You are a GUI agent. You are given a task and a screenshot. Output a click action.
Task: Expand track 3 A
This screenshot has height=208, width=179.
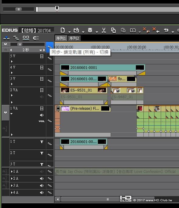pyautogui.click(x=12, y=185)
